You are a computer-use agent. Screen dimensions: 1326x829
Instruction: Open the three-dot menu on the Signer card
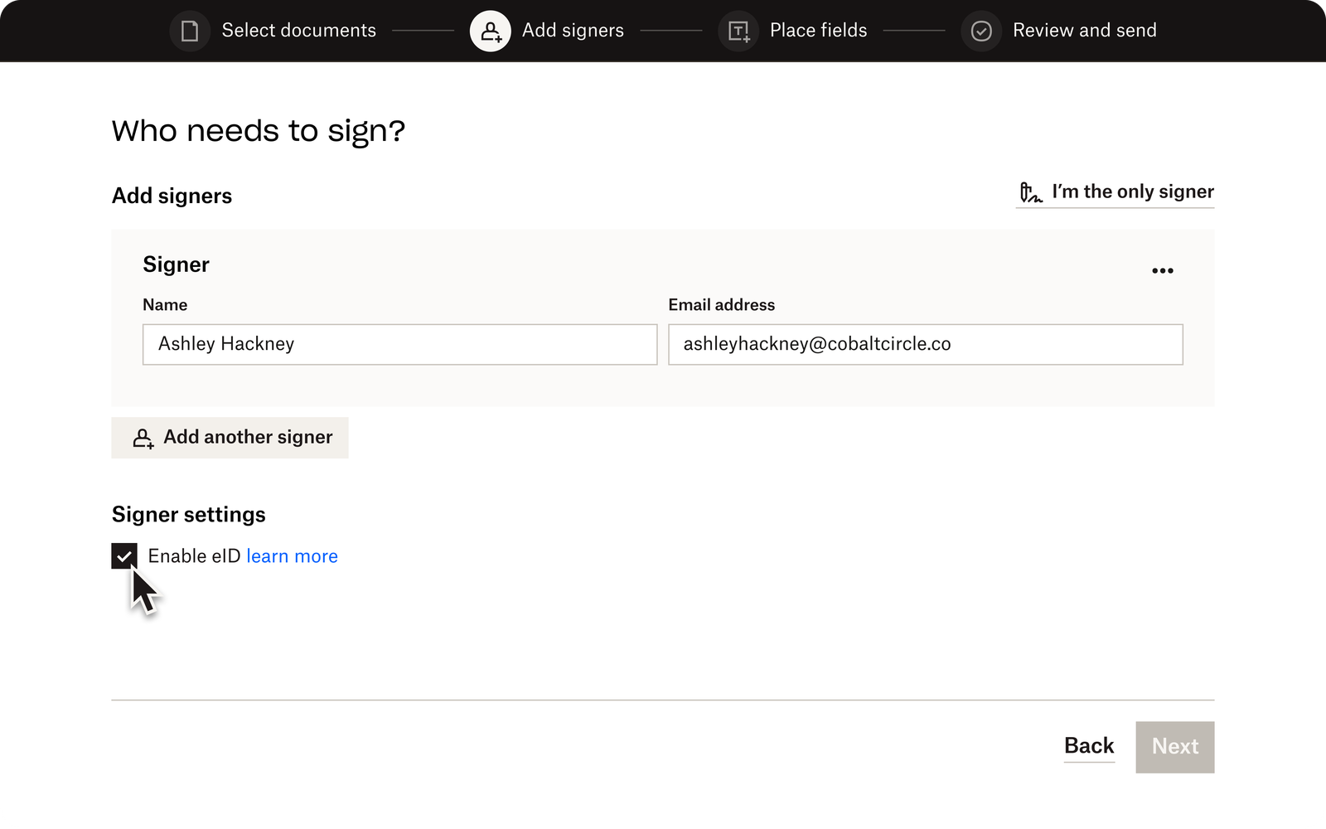1163,269
